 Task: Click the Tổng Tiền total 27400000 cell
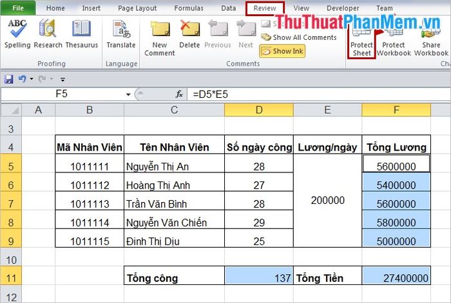coord(396,275)
